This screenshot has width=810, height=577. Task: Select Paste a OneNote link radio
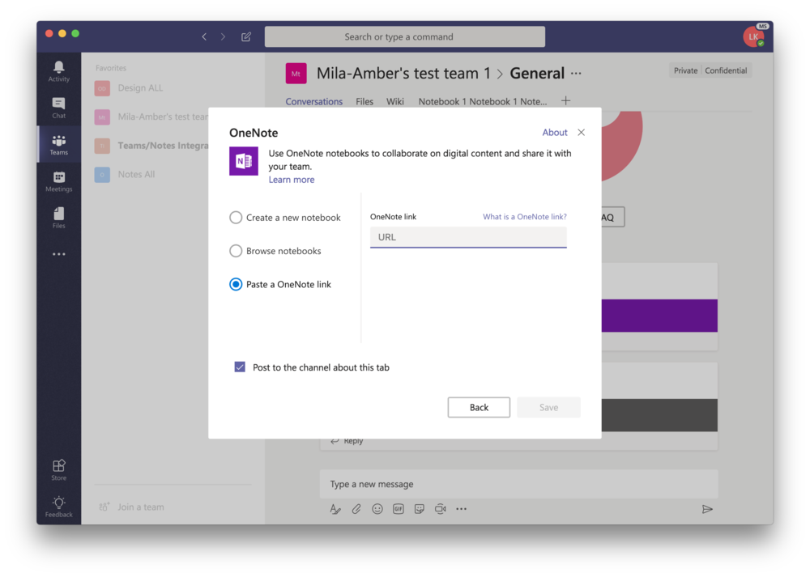236,284
